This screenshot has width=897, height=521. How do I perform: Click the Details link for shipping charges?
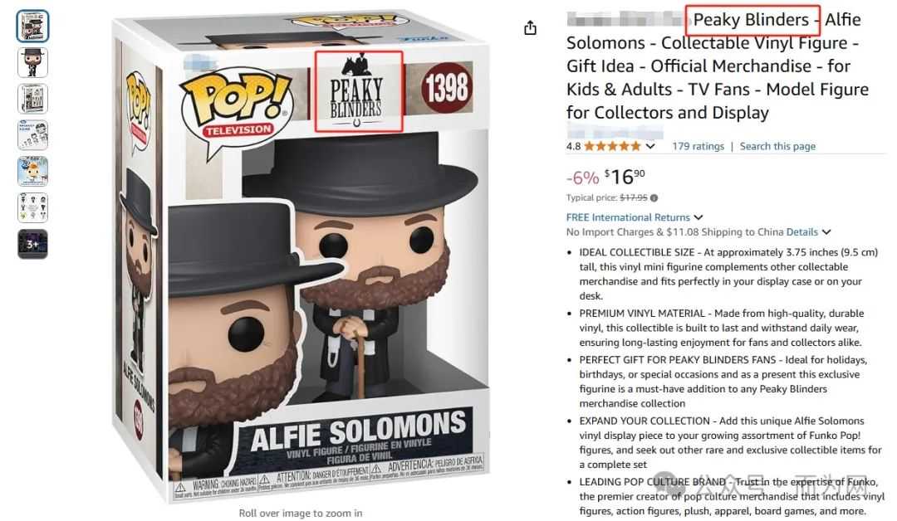tap(802, 232)
